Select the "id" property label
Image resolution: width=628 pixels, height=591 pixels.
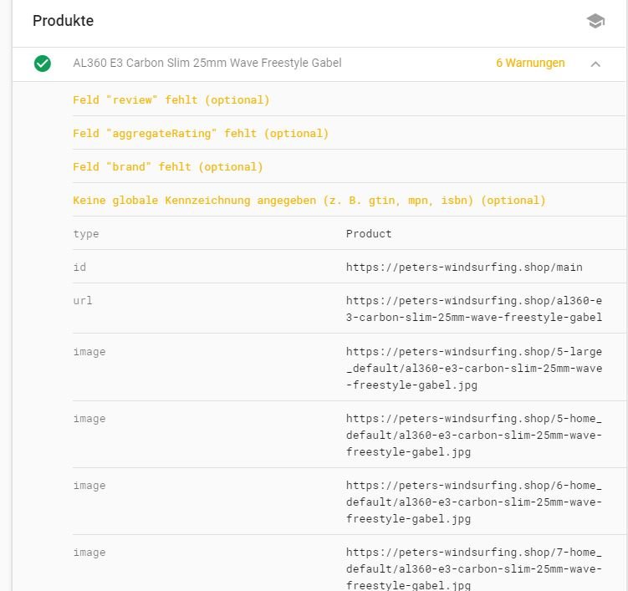click(x=79, y=267)
